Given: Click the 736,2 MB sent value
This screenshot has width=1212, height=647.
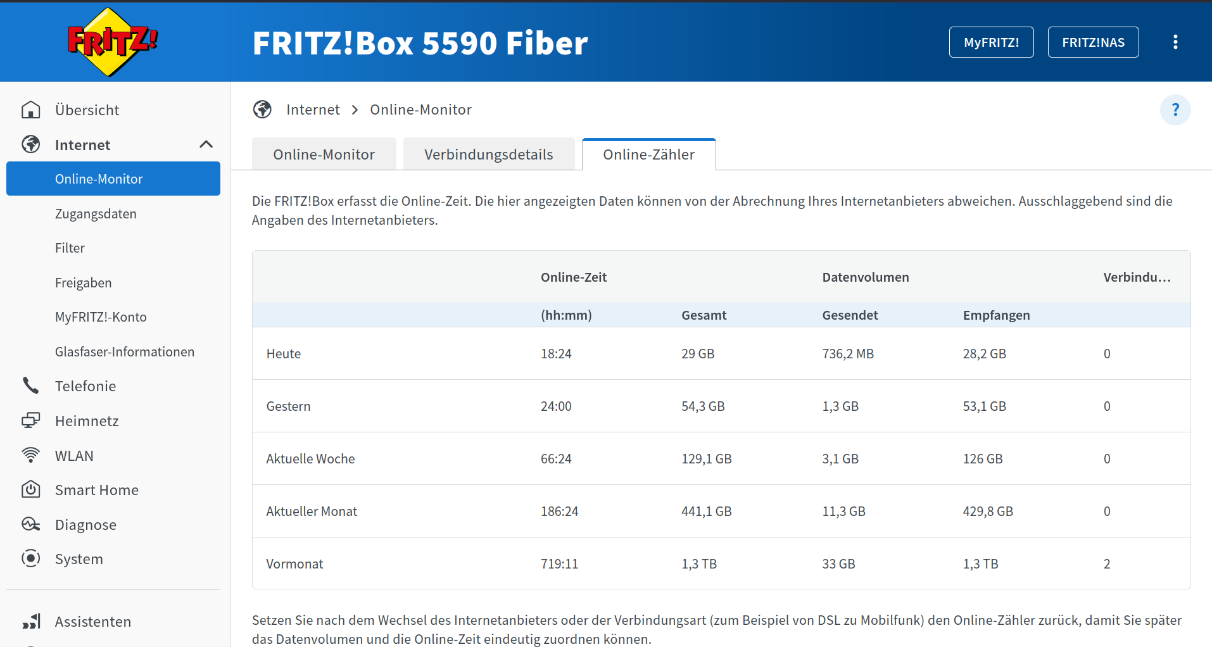Looking at the screenshot, I should tap(848, 353).
